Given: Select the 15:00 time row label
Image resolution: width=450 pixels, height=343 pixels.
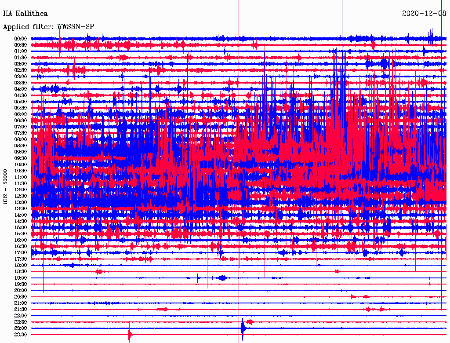Looking at the screenshot, I should [x=21, y=227].
